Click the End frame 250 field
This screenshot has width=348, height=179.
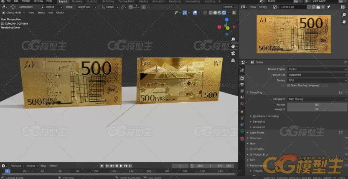coord(224,166)
